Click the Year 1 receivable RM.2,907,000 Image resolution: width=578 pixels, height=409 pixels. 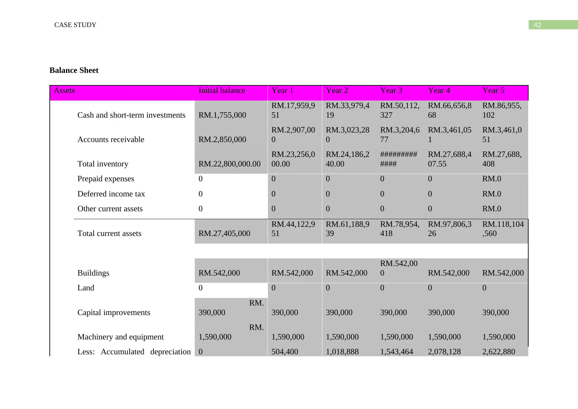click(293, 134)
